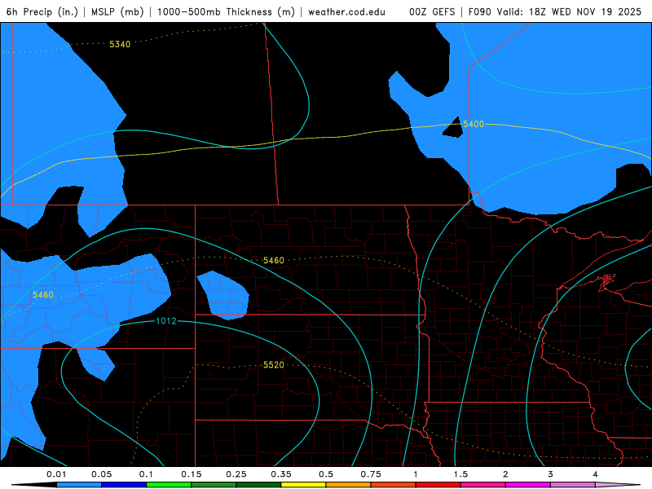652x489 pixels.
Task: Click the legend value 1.5
Action: point(460,474)
